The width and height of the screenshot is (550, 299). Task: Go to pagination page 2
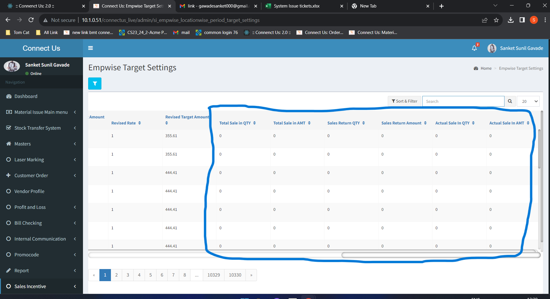pos(116,275)
